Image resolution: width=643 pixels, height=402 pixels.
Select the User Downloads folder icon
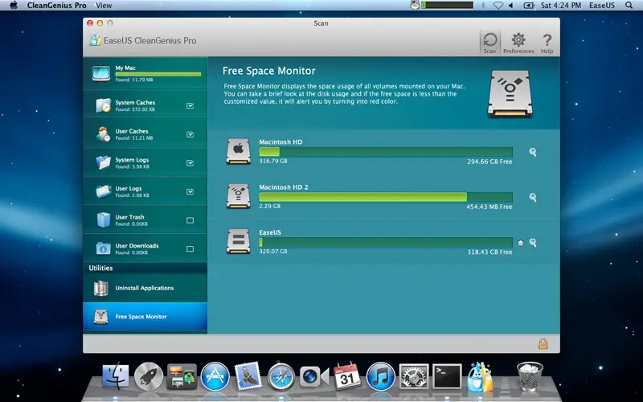tap(104, 248)
